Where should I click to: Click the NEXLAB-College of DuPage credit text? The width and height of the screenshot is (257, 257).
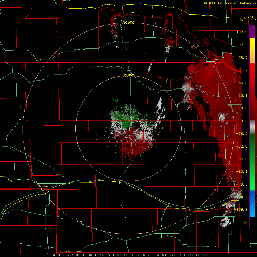pyautogui.click(x=228, y=3)
